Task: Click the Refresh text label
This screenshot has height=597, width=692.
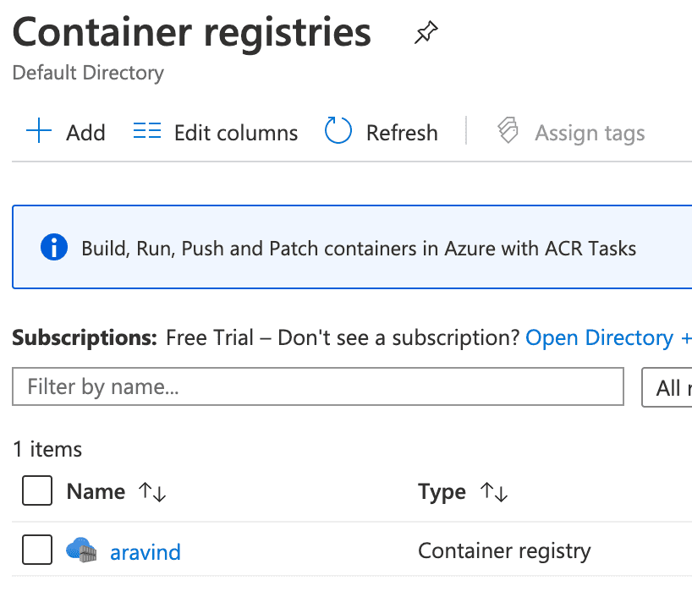Action: point(402,133)
